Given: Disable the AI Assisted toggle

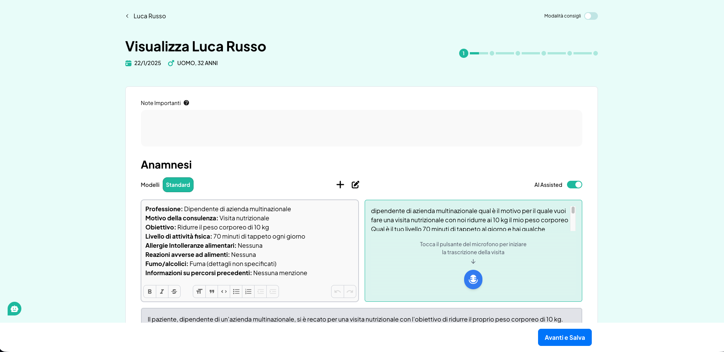Looking at the screenshot, I should [574, 185].
